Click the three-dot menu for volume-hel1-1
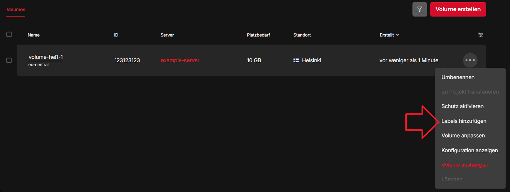 (x=470, y=60)
